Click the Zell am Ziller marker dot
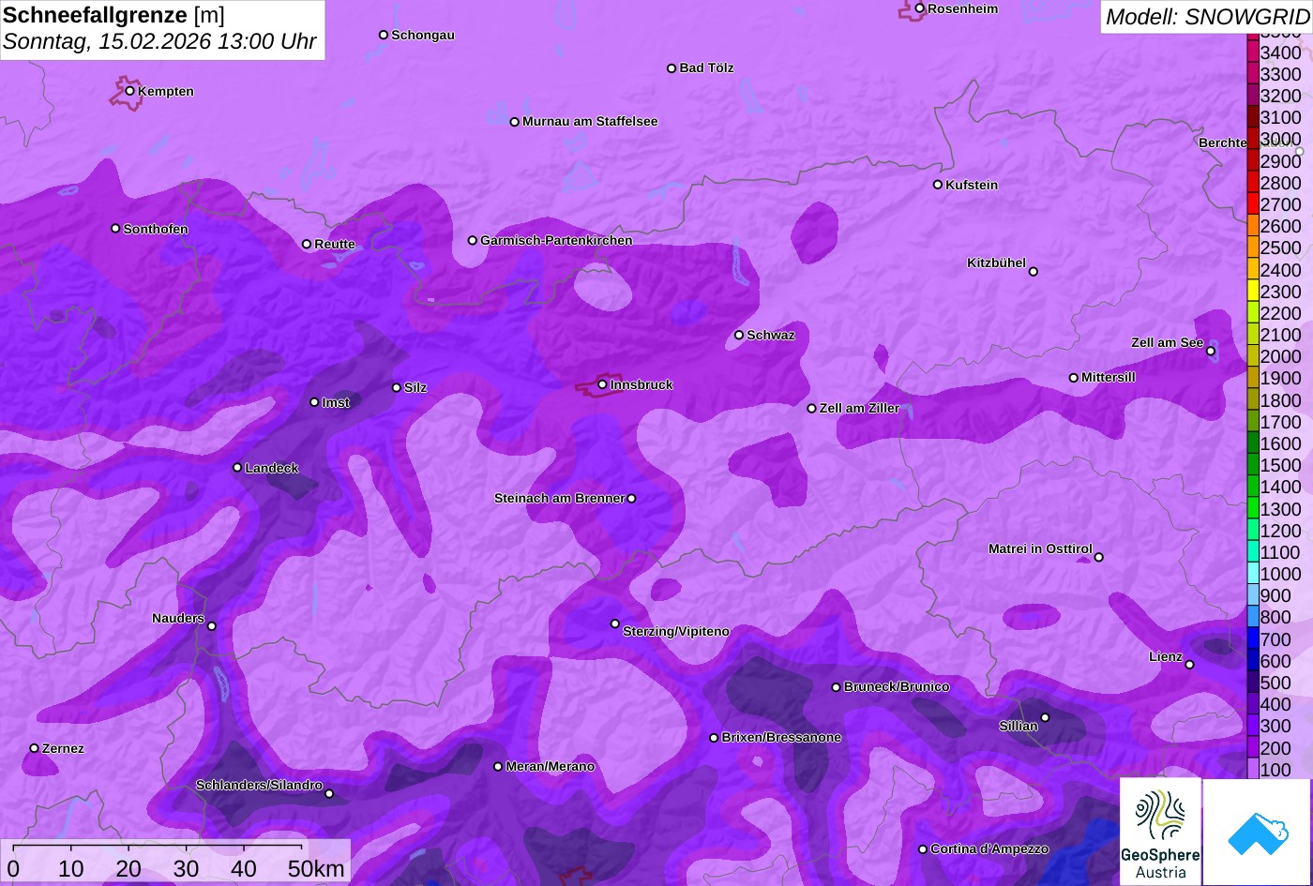The width and height of the screenshot is (1313, 886). point(812,409)
